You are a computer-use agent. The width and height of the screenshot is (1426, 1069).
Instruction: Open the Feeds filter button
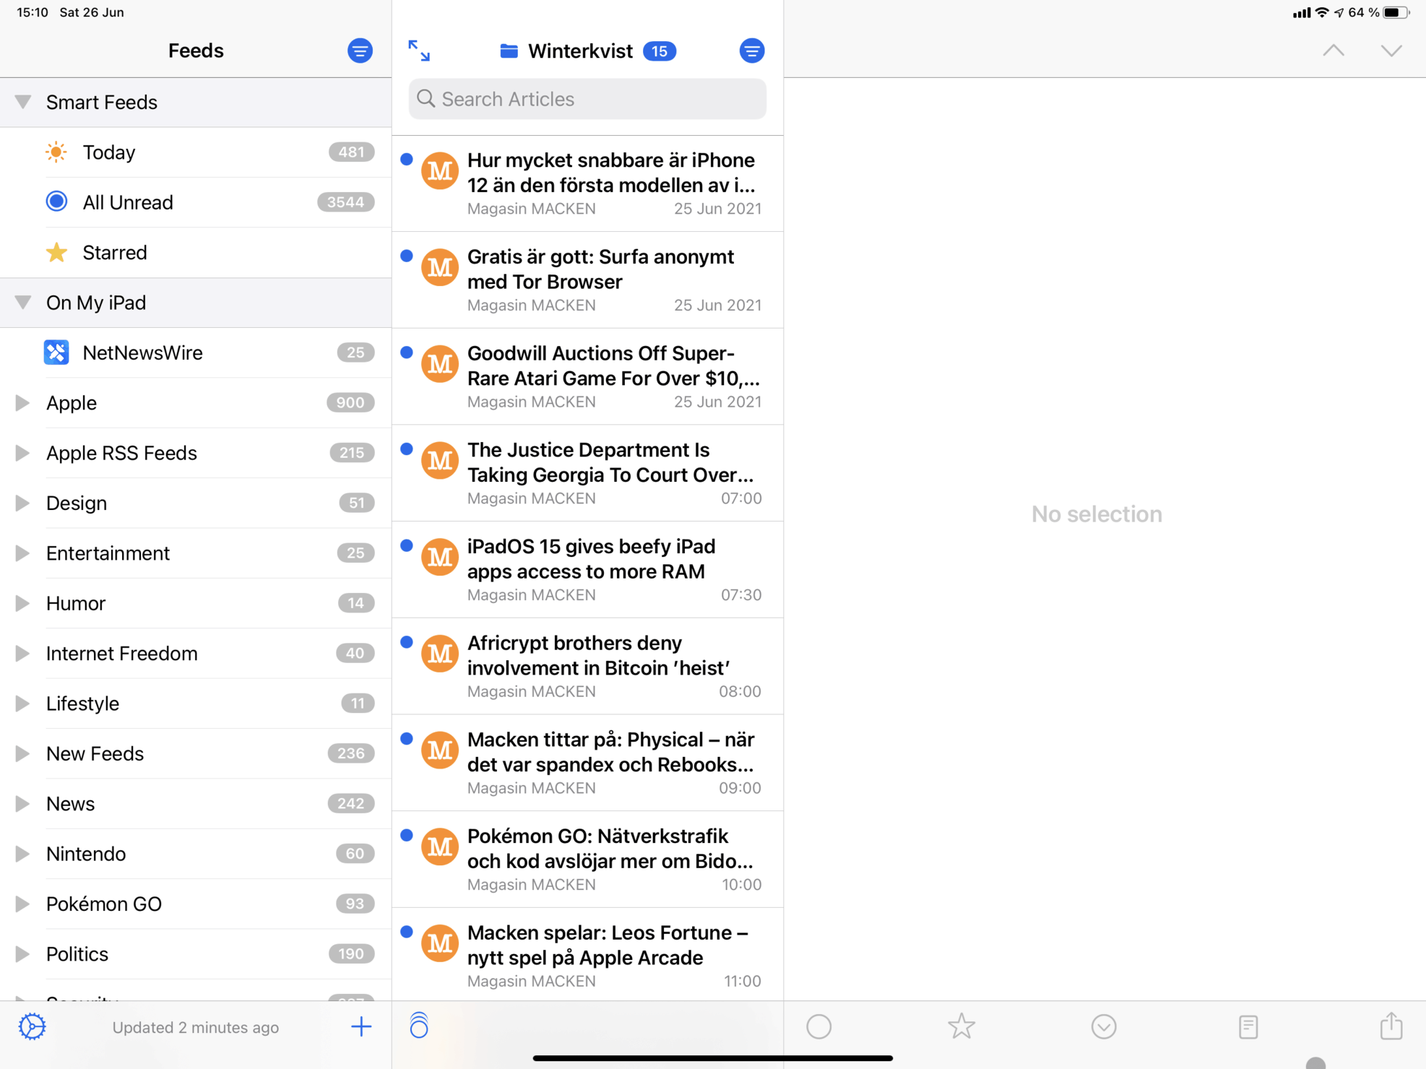(360, 51)
